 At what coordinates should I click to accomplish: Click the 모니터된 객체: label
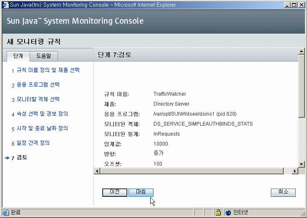[x=122, y=124]
